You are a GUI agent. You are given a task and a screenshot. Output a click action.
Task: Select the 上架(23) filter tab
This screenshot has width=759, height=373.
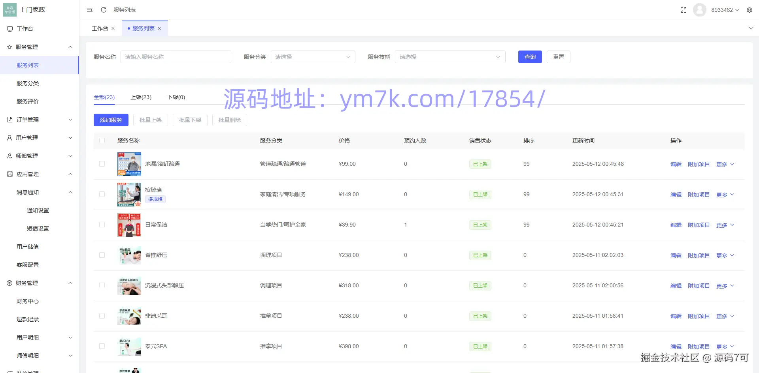pyautogui.click(x=141, y=97)
